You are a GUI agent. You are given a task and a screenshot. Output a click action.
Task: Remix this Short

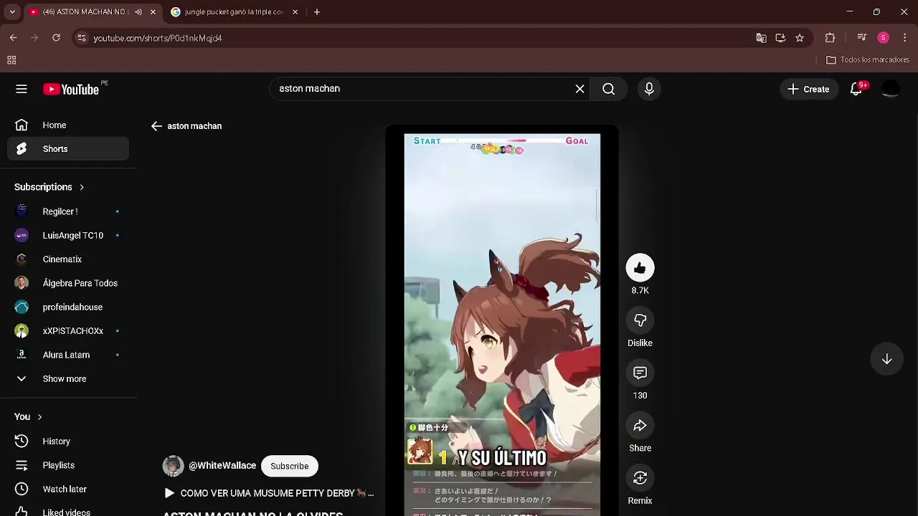coord(640,478)
